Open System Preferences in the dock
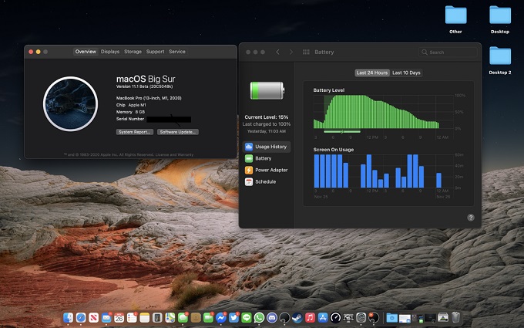The image size is (524, 328). click(361, 317)
